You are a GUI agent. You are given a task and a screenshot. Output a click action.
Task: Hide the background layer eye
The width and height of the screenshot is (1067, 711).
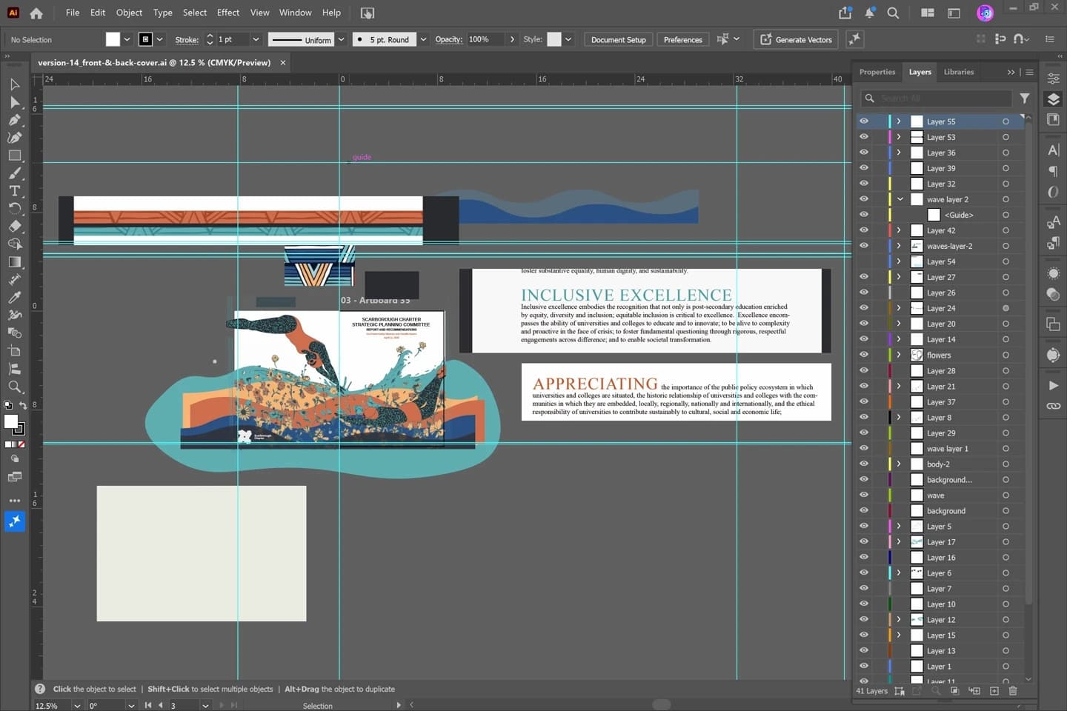pyautogui.click(x=864, y=510)
